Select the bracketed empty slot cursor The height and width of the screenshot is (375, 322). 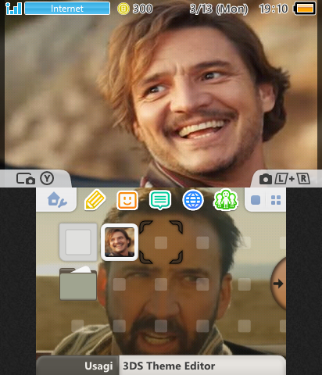click(x=161, y=242)
